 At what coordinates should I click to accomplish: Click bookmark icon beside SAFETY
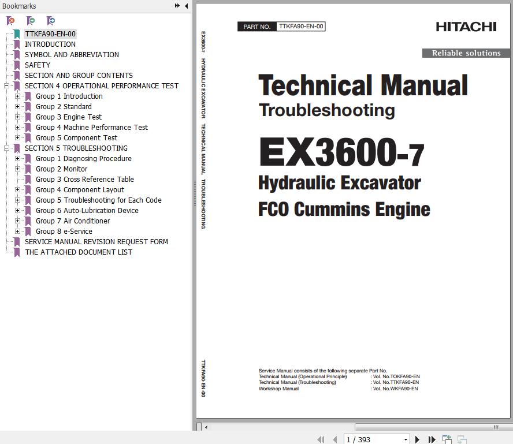(17, 65)
